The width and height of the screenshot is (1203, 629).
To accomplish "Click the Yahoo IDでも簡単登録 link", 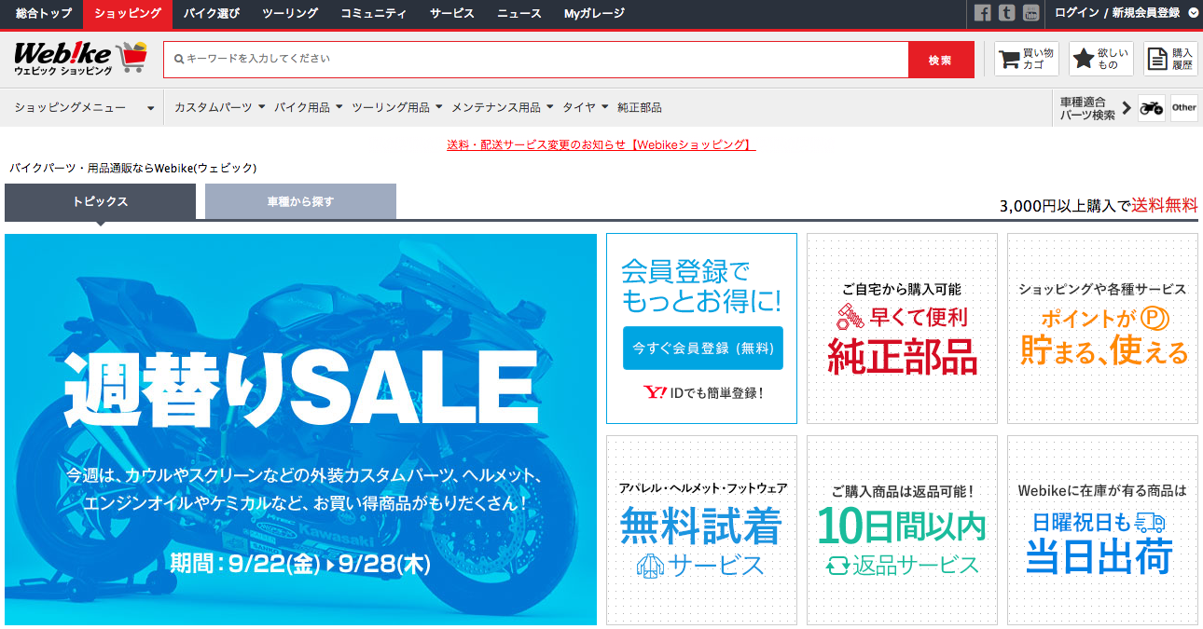I will 703,392.
